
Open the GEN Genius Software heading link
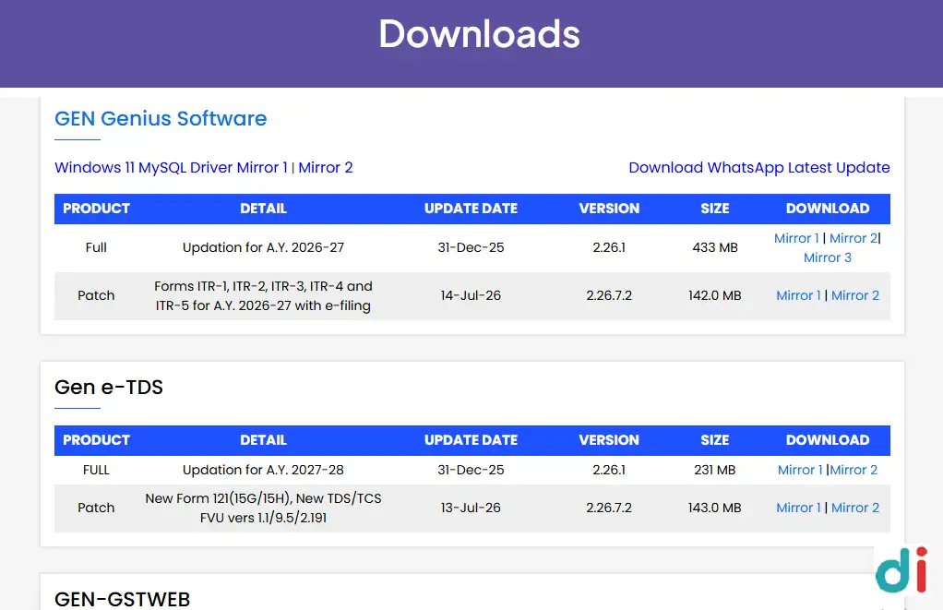click(161, 118)
